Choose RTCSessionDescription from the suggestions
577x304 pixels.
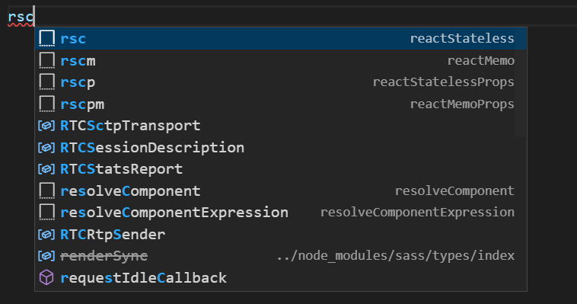tap(281, 148)
